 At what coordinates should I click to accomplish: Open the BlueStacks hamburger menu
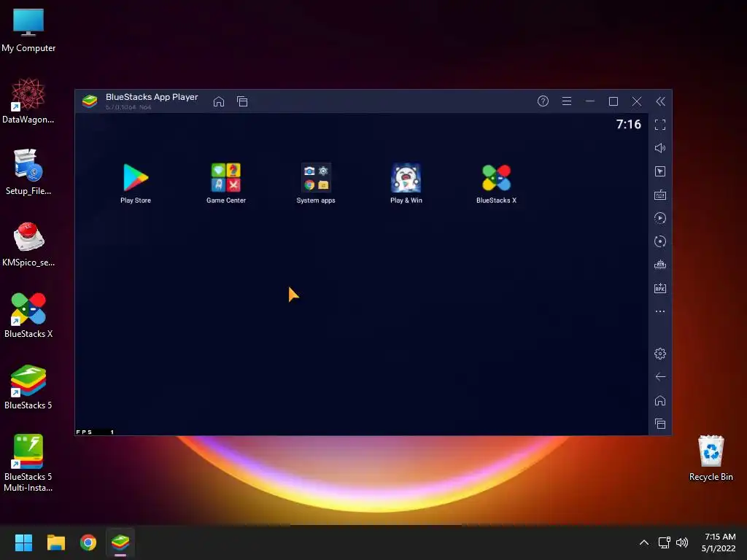pyautogui.click(x=566, y=101)
